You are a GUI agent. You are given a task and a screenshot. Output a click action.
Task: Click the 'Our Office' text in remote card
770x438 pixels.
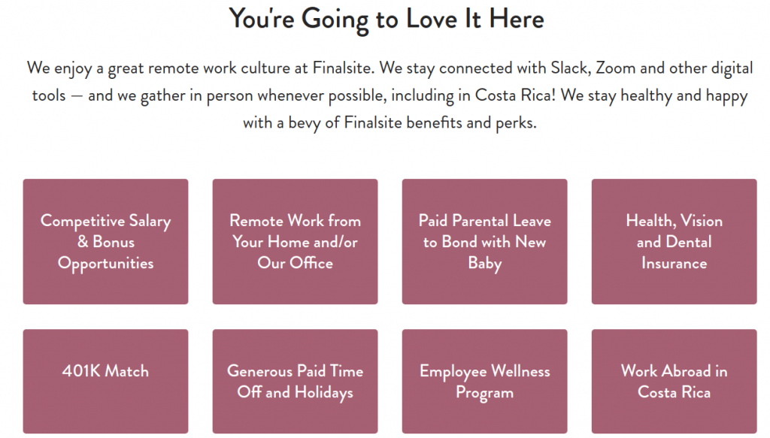point(295,263)
